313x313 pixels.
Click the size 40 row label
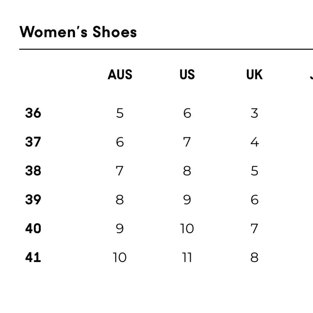tap(33, 228)
